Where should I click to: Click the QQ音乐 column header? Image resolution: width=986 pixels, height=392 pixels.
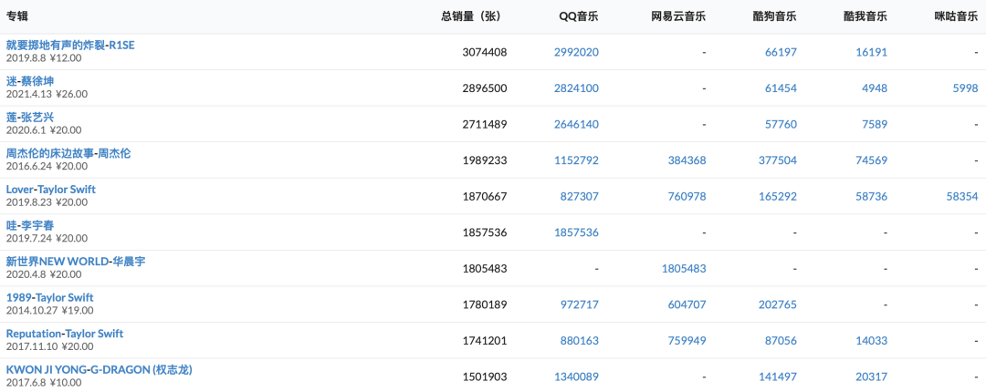click(x=579, y=16)
